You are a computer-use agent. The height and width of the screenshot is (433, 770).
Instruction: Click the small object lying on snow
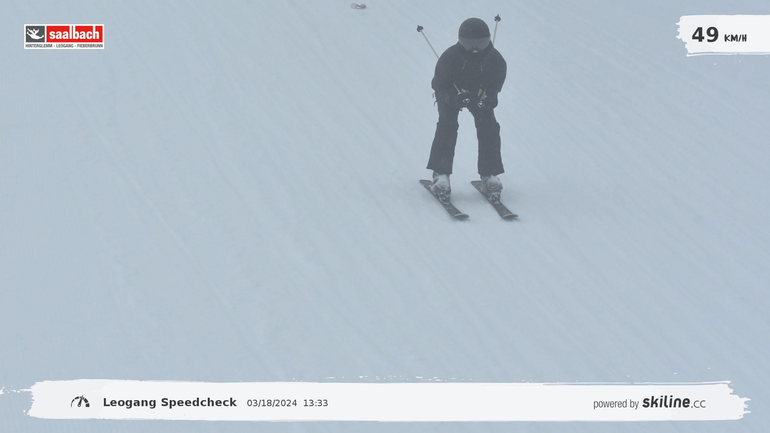tap(359, 6)
